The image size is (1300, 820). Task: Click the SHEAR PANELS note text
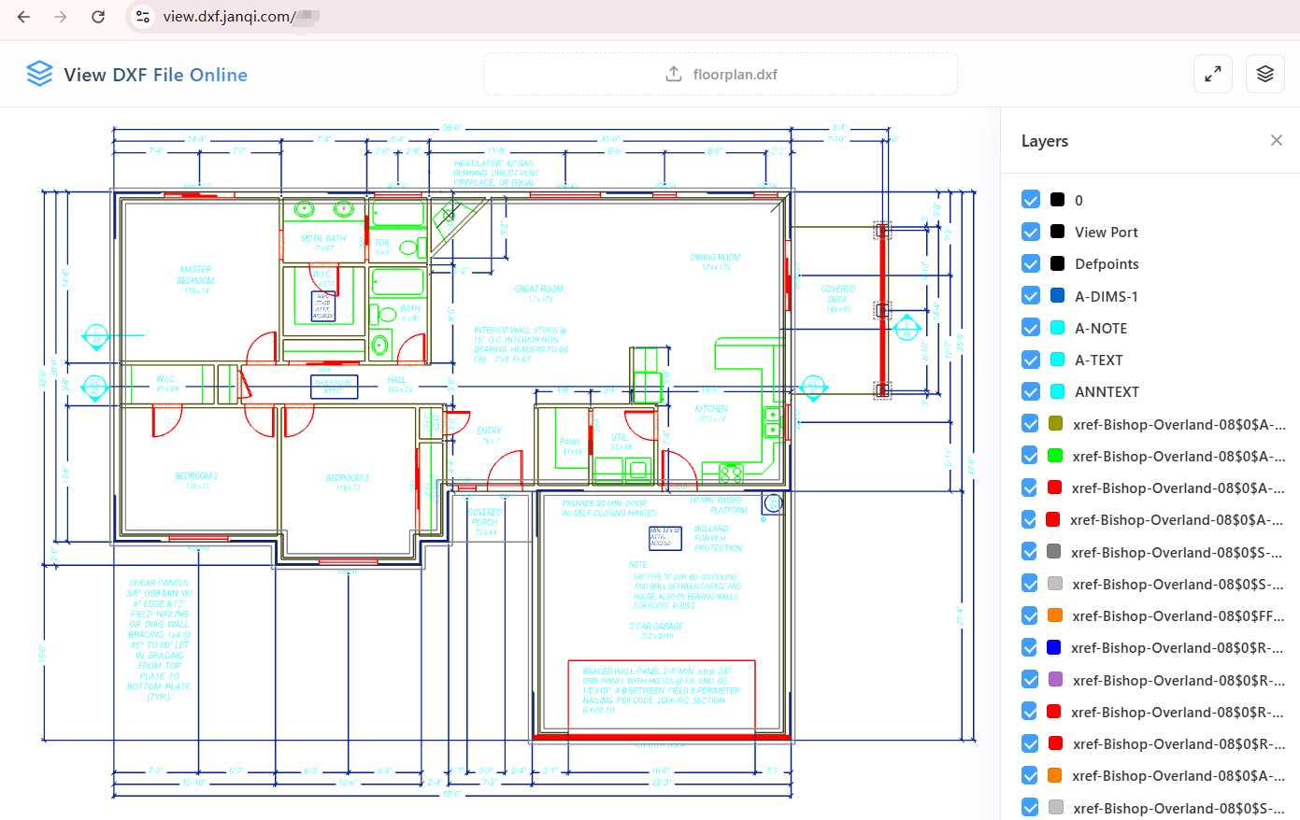pos(159,640)
